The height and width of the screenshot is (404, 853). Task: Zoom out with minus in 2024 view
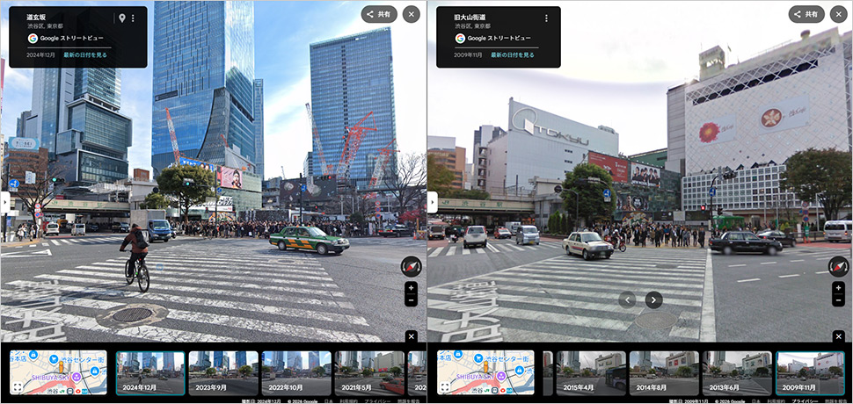[412, 300]
